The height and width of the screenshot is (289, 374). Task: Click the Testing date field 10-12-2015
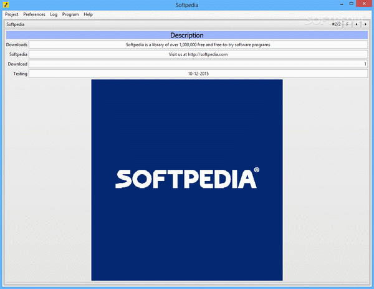[198, 74]
